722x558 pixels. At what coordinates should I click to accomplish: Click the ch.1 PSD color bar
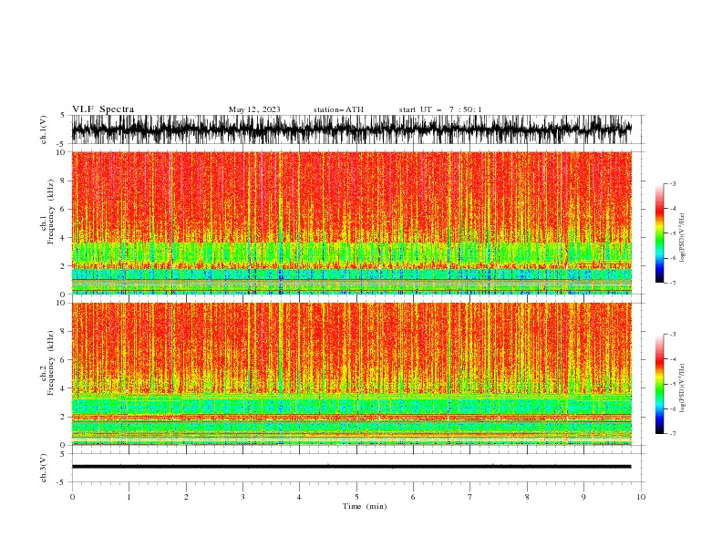[x=659, y=233]
